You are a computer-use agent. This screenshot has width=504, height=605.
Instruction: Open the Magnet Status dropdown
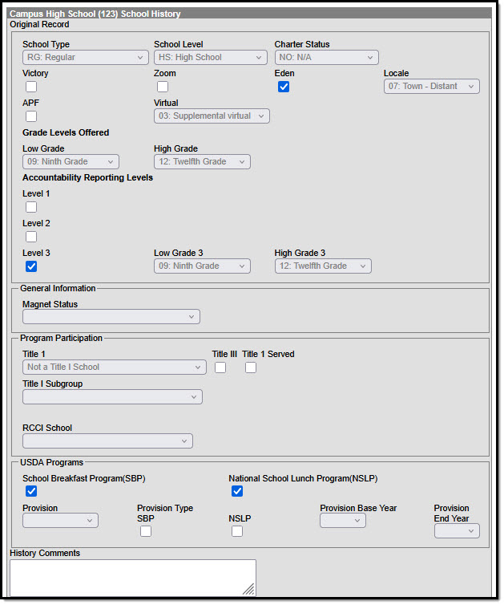click(x=111, y=316)
